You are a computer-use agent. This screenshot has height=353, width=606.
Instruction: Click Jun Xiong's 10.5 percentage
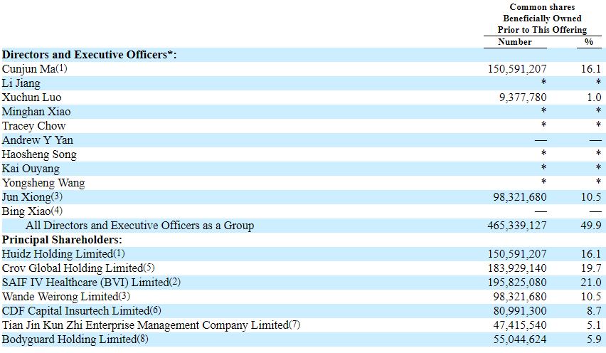[591, 197]
